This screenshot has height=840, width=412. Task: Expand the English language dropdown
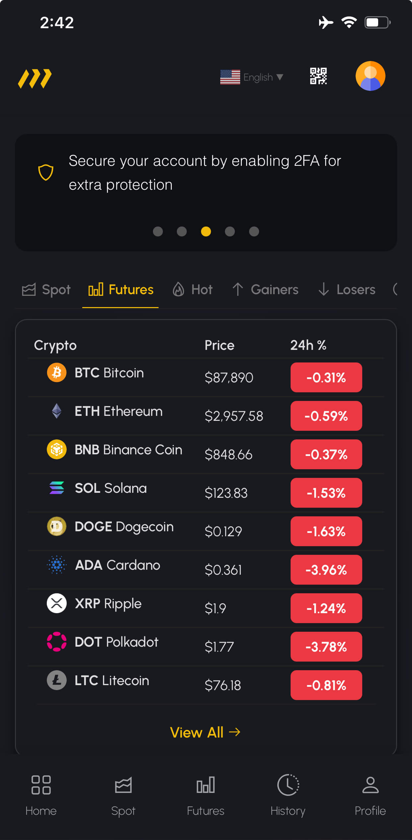(x=252, y=77)
